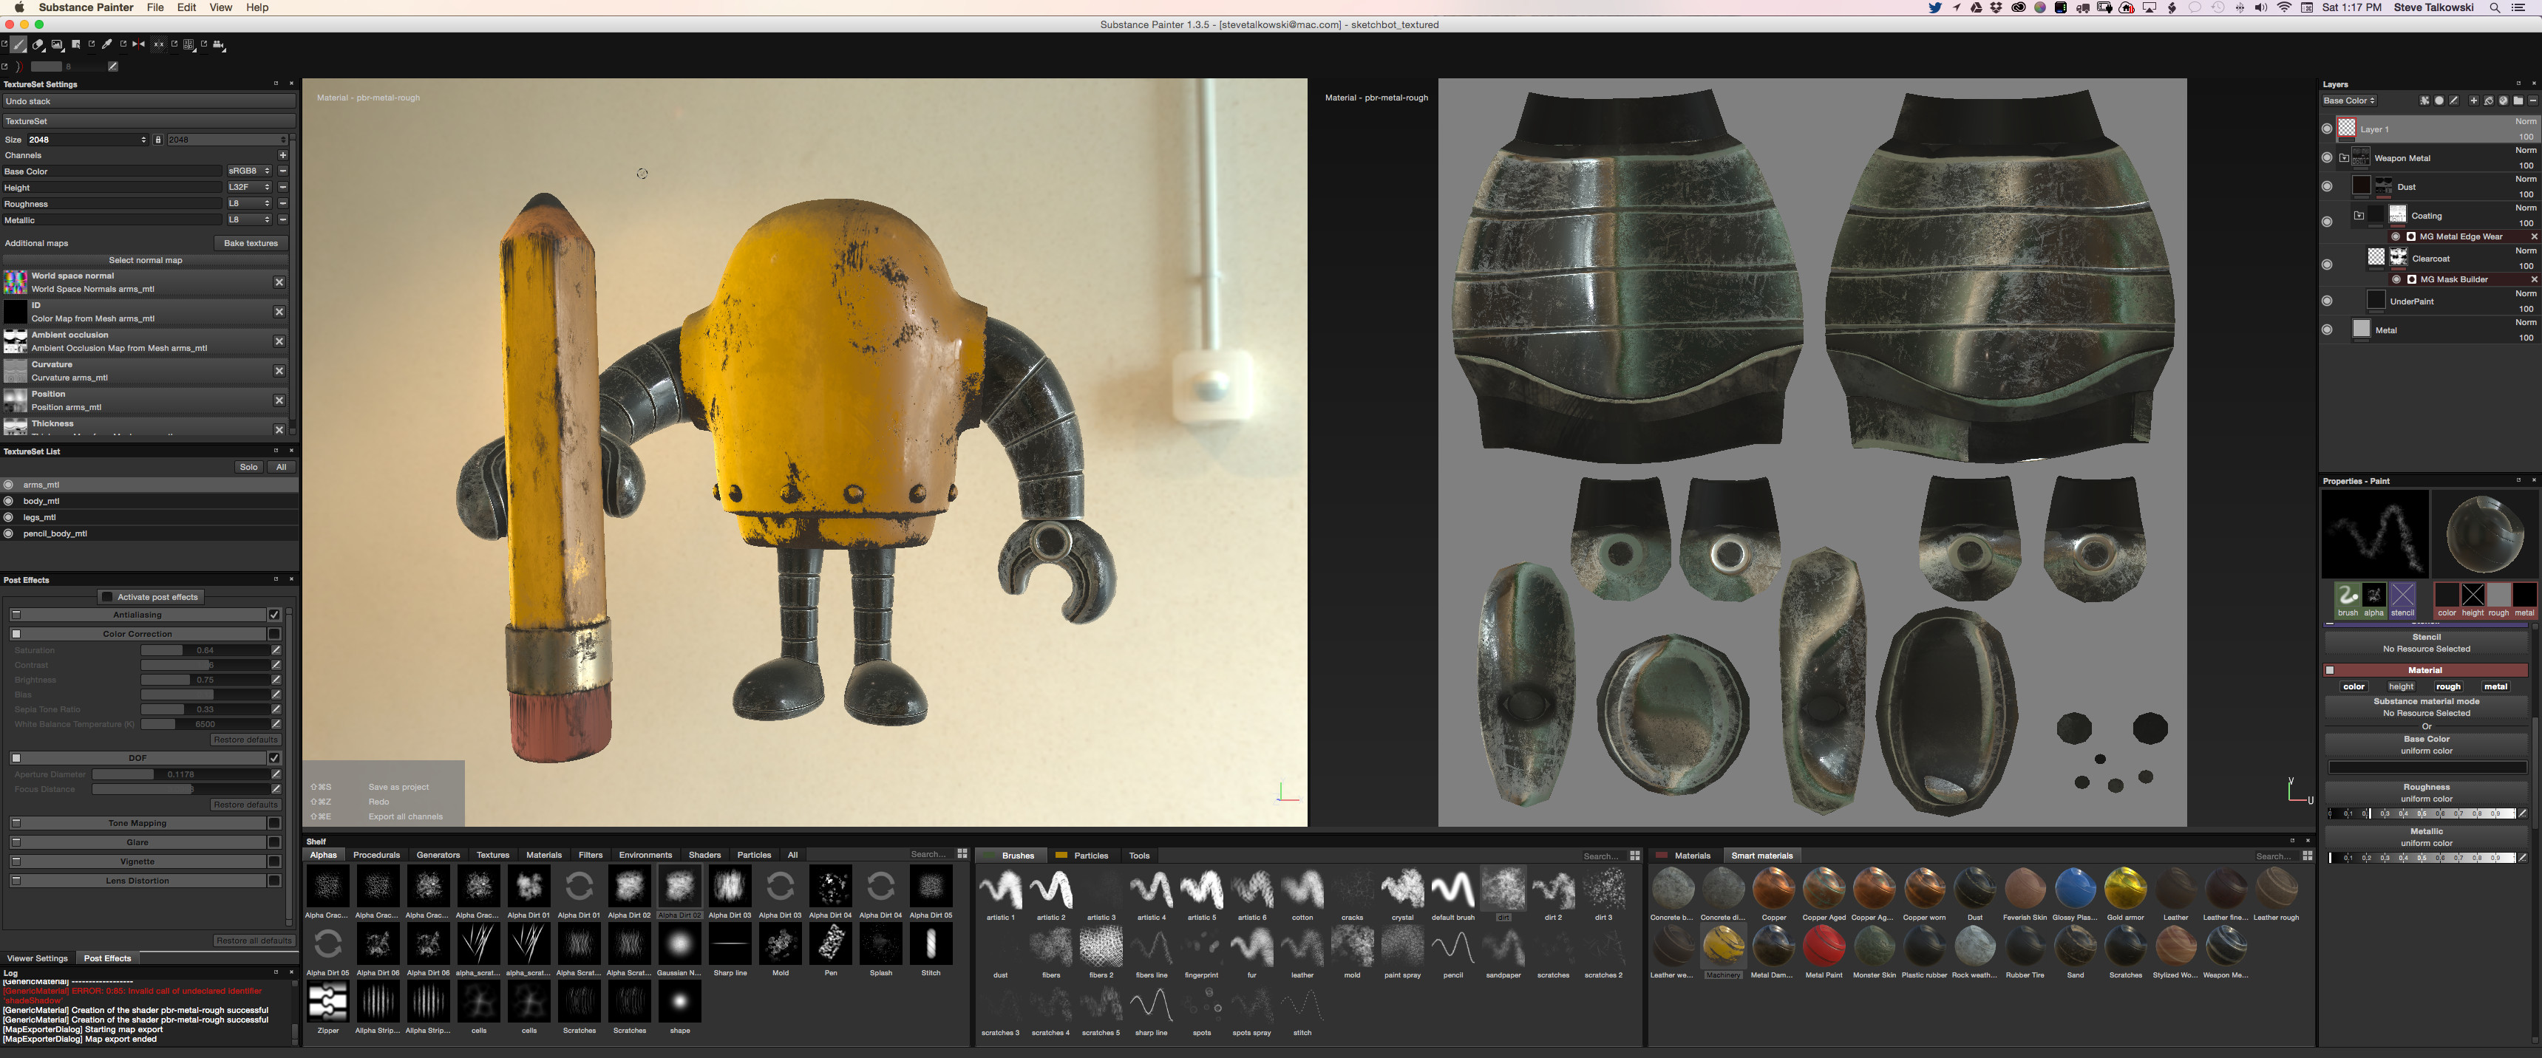Open the Height L32F format dropdown
2542x1058 pixels.
(x=248, y=188)
